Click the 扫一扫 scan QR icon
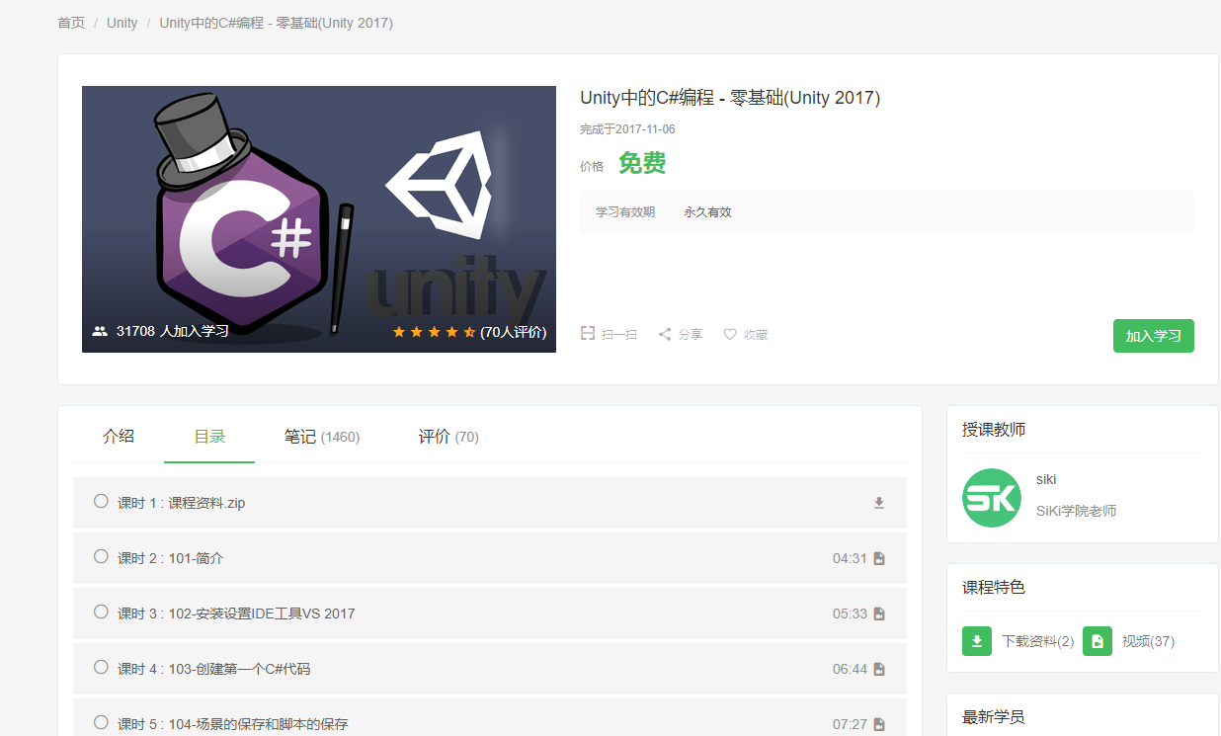 [587, 334]
